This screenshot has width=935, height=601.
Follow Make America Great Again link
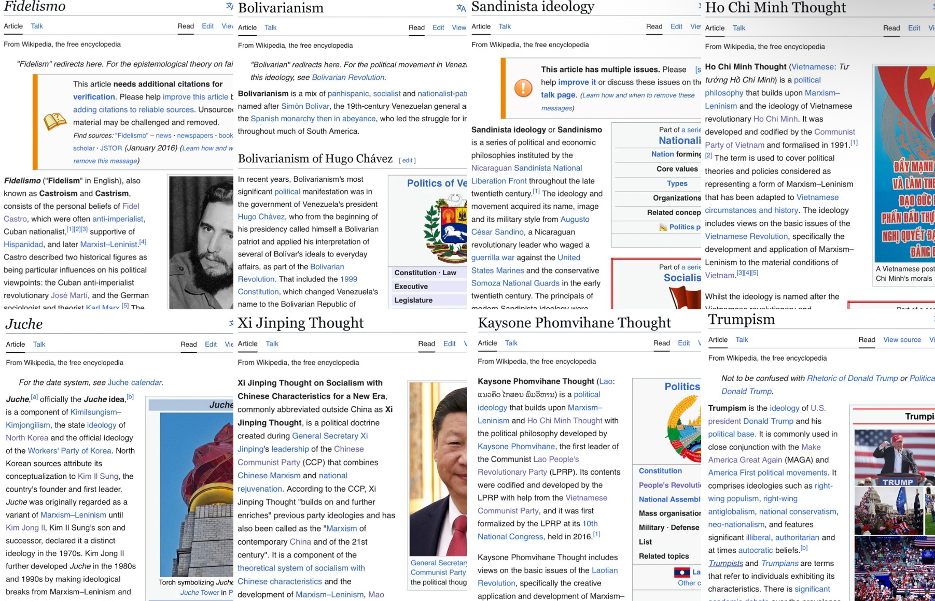tap(765, 453)
